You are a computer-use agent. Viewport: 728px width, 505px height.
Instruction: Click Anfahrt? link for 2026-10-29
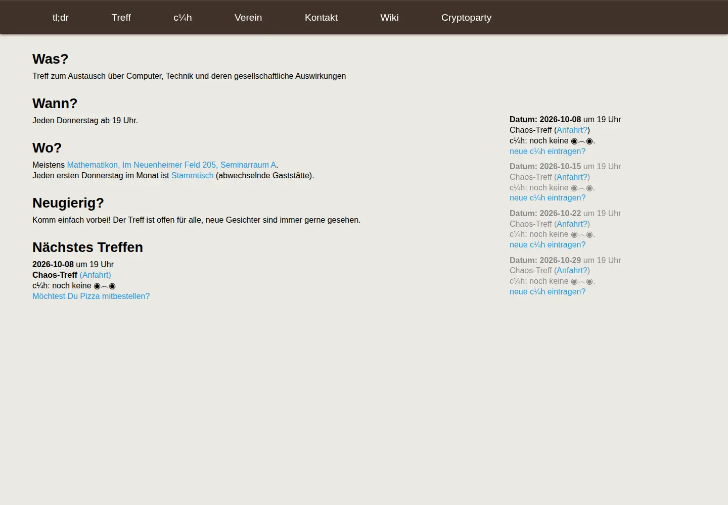tap(572, 271)
